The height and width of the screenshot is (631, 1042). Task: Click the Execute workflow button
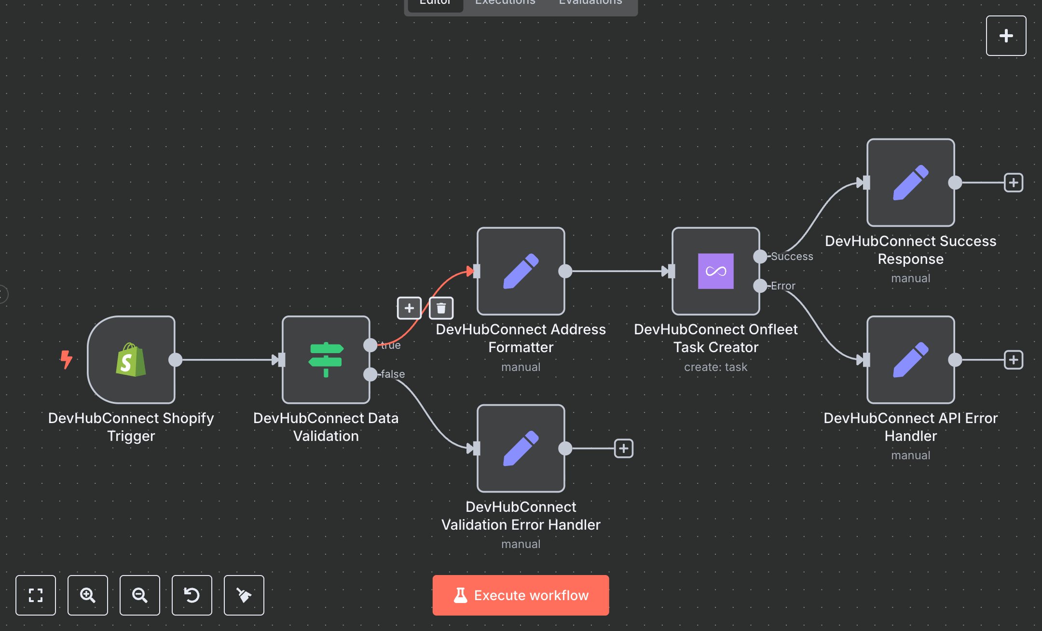point(521,595)
